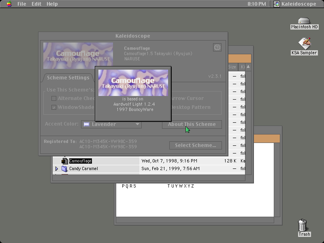Click the v2.3.1 version text
The width and height of the screenshot is (324, 243).
tap(215, 76)
